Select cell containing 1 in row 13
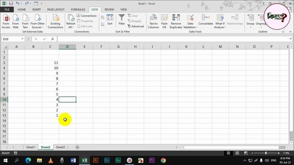Screen dimensions: 294x165 tap(50, 115)
